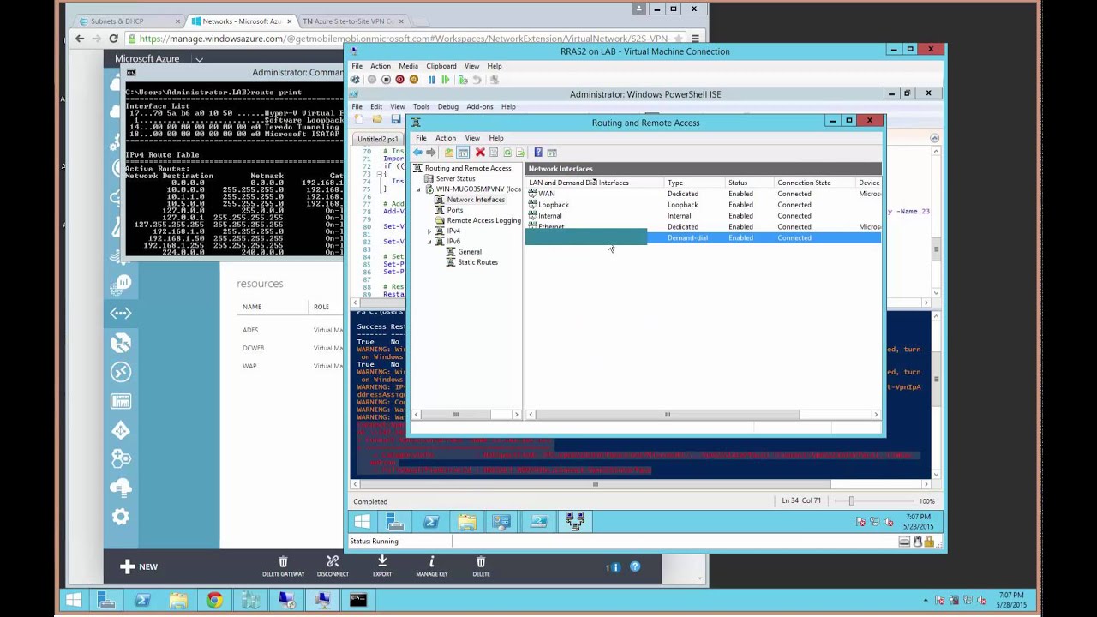
Task: Click Disconnect in Azure bottom command bar
Action: tap(333, 566)
